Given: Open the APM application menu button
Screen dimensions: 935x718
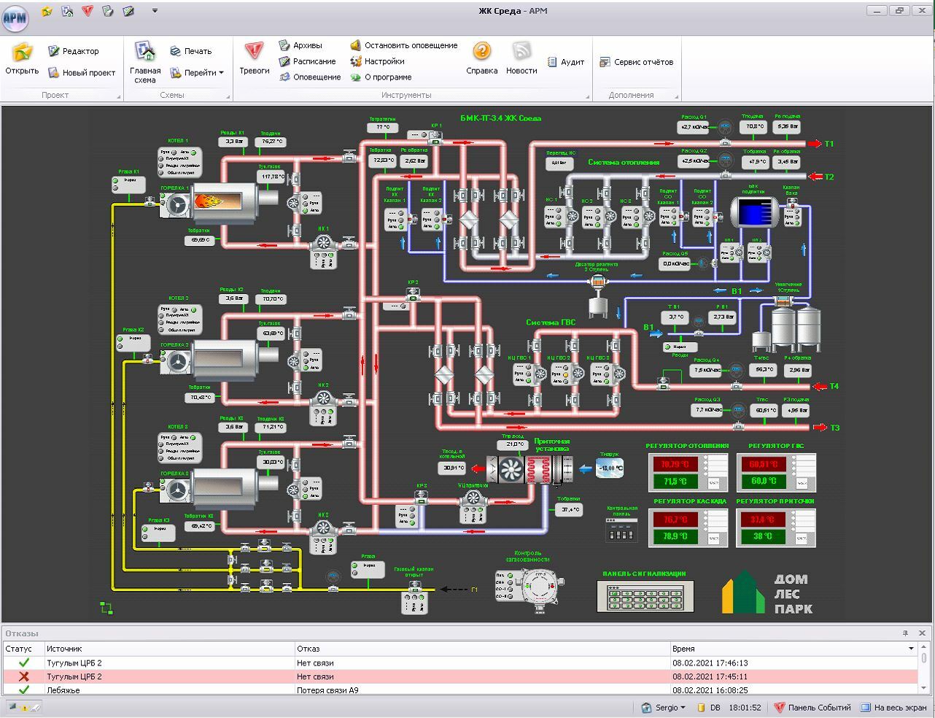Looking at the screenshot, I should (x=15, y=18).
